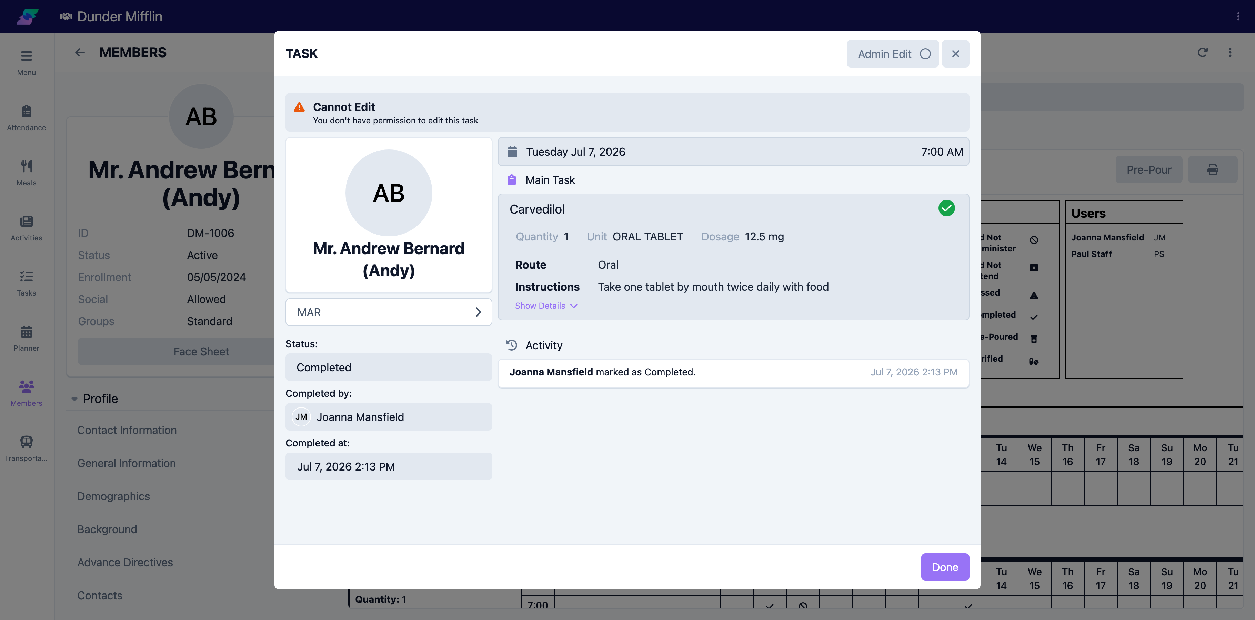The image size is (1255, 620).
Task: Click the Main Task clipboard icon
Action: click(512, 180)
